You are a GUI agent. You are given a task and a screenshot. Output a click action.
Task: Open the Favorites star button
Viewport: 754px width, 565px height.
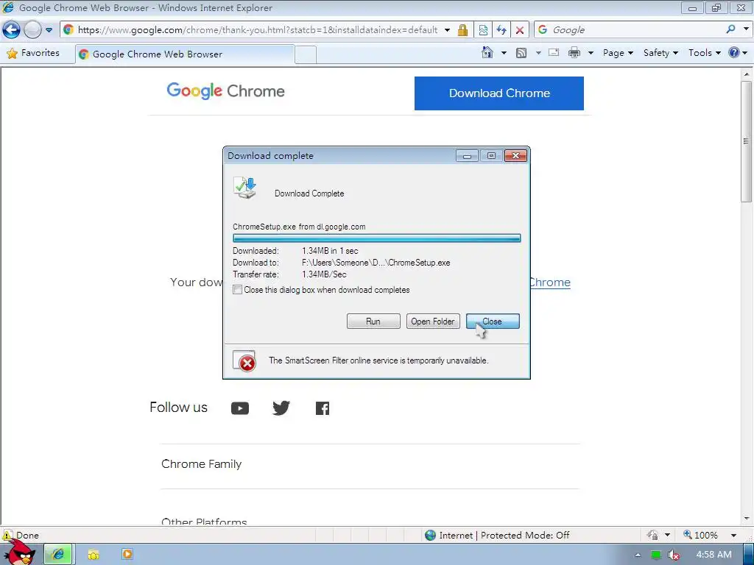32,53
